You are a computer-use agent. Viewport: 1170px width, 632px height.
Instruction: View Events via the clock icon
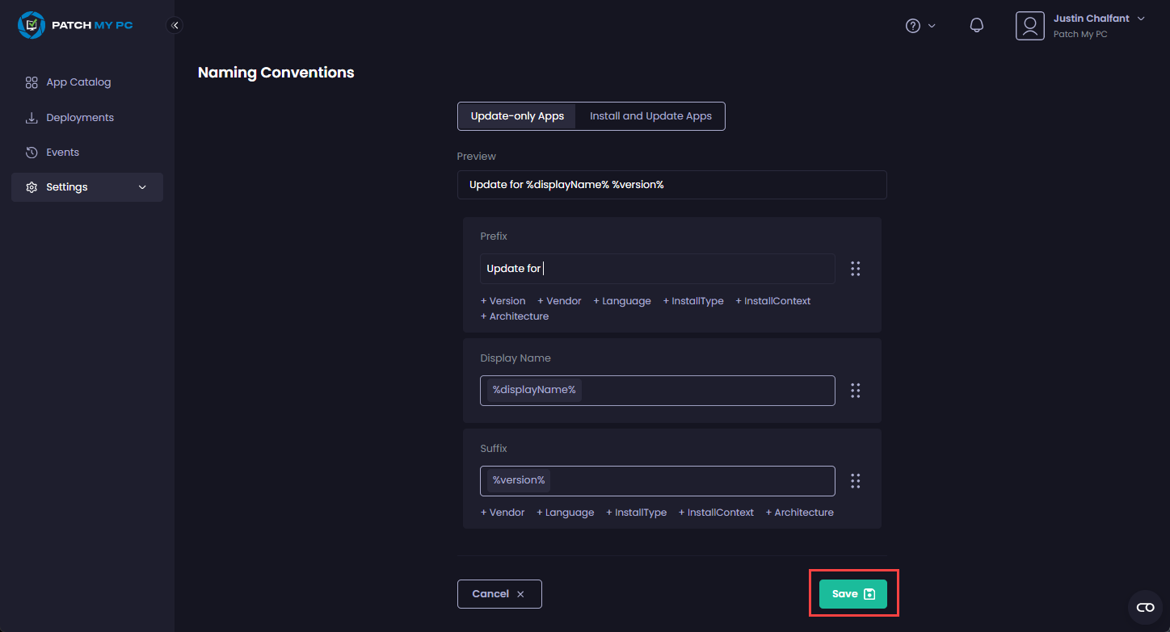click(x=30, y=152)
